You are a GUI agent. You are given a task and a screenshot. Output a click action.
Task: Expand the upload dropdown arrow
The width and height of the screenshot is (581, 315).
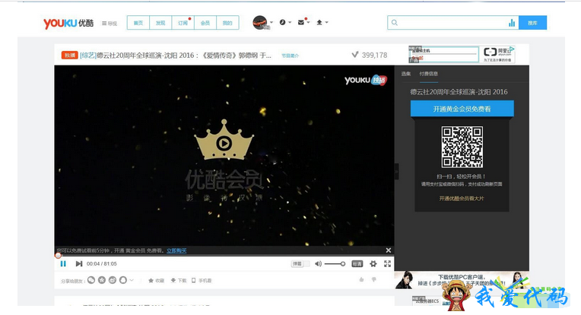coord(327,22)
